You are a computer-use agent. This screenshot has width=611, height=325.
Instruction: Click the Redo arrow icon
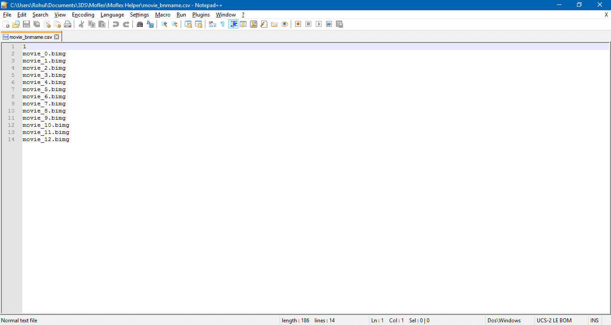126,24
